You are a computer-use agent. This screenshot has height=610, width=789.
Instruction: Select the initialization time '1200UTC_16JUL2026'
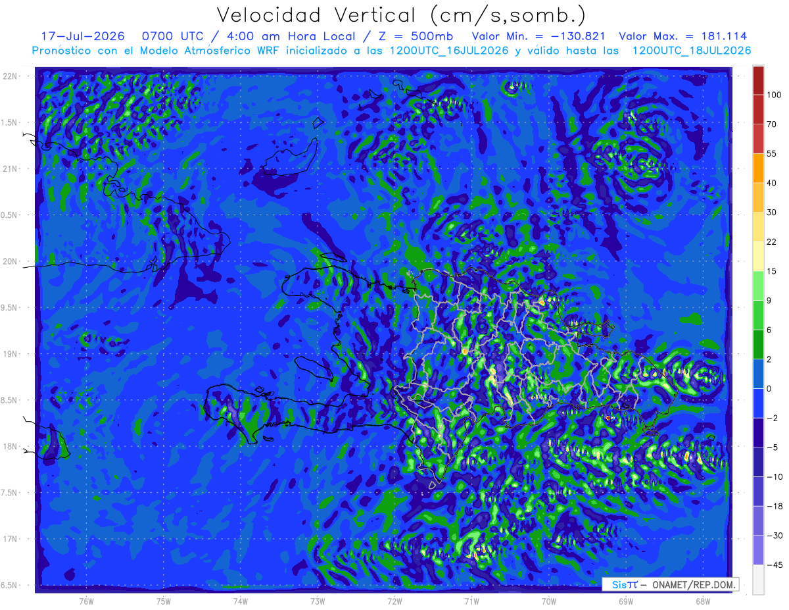pos(449,51)
